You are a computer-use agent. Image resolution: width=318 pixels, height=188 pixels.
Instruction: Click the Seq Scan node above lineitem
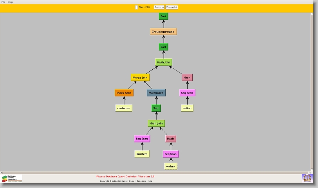(142, 139)
